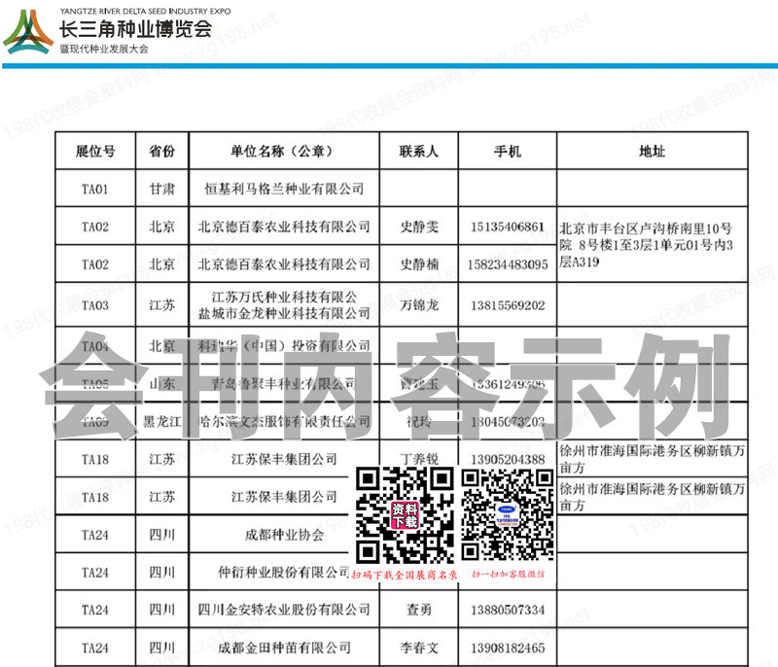Select the 江苏 cell in the 万锦龙 row
This screenshot has width=778, height=667.
(161, 305)
